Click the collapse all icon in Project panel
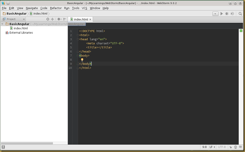Viewport: 245px width, 152px height. (52, 19)
